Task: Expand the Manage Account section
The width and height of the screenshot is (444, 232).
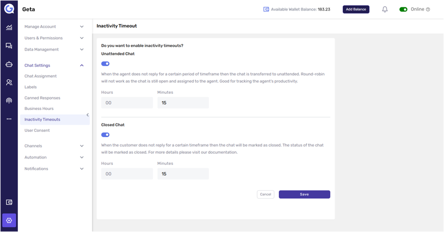Action: tap(54, 27)
